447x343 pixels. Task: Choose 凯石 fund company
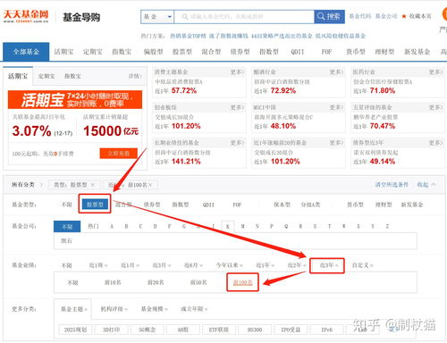pyautogui.click(x=66, y=240)
